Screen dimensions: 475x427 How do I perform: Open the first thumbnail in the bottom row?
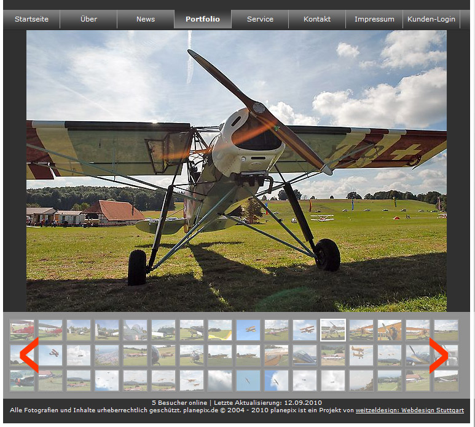[22, 380]
